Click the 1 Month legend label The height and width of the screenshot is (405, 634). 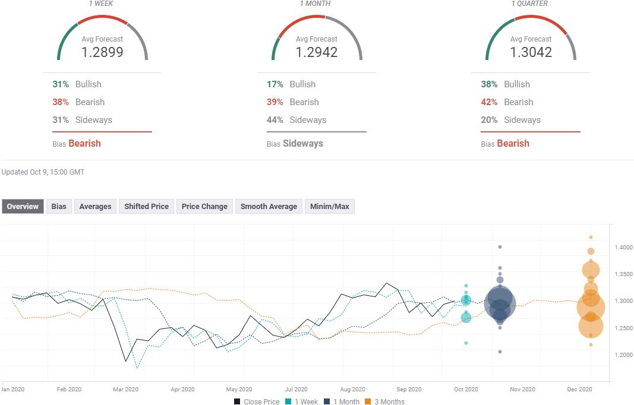click(346, 401)
